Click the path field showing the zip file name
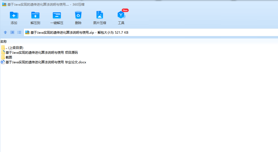This screenshot has width=278, height=152. click(x=151, y=33)
